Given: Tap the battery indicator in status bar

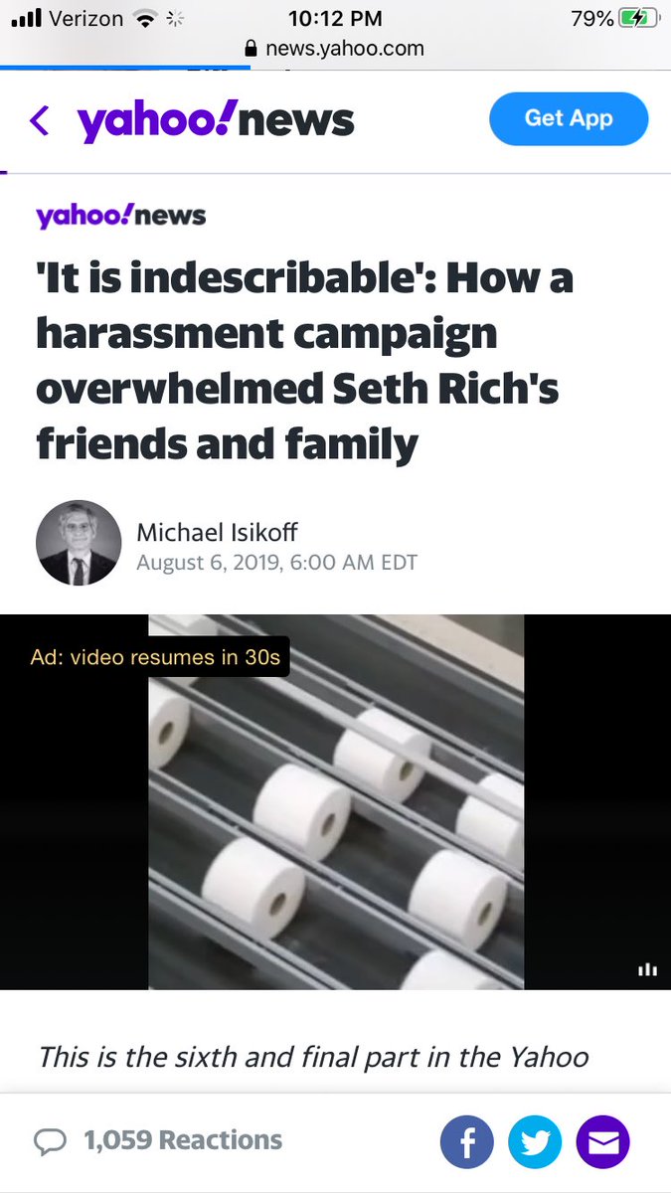Looking at the screenshot, I should point(636,19).
